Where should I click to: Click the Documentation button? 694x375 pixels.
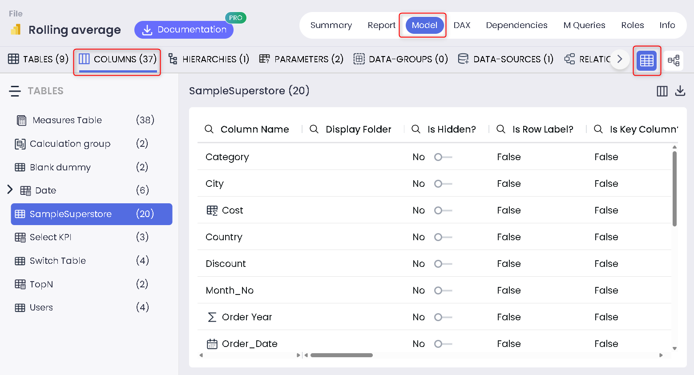[x=184, y=30]
